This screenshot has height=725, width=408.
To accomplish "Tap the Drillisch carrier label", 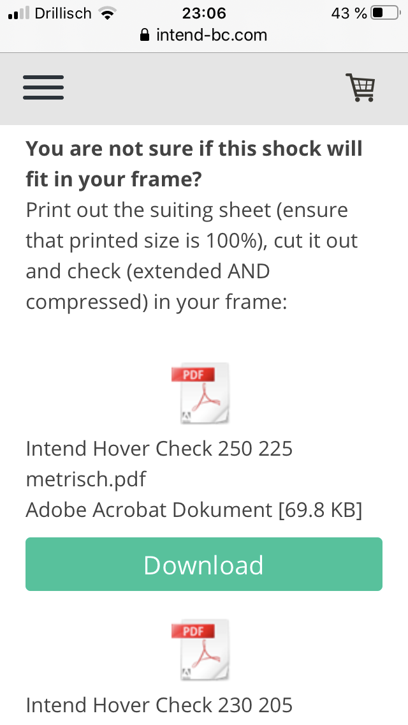I will (x=63, y=13).
